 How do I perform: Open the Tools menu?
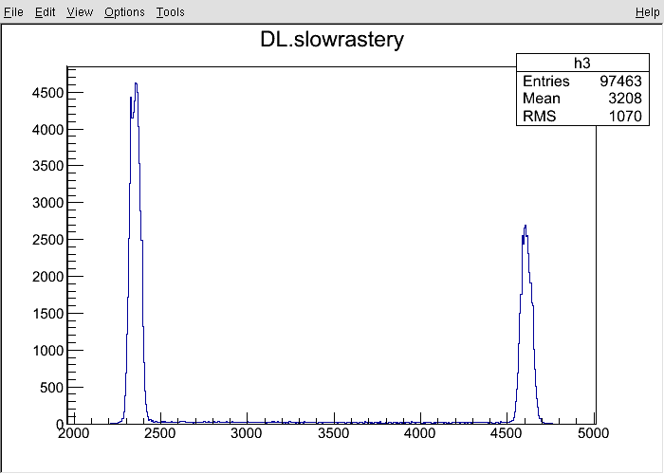click(x=170, y=12)
